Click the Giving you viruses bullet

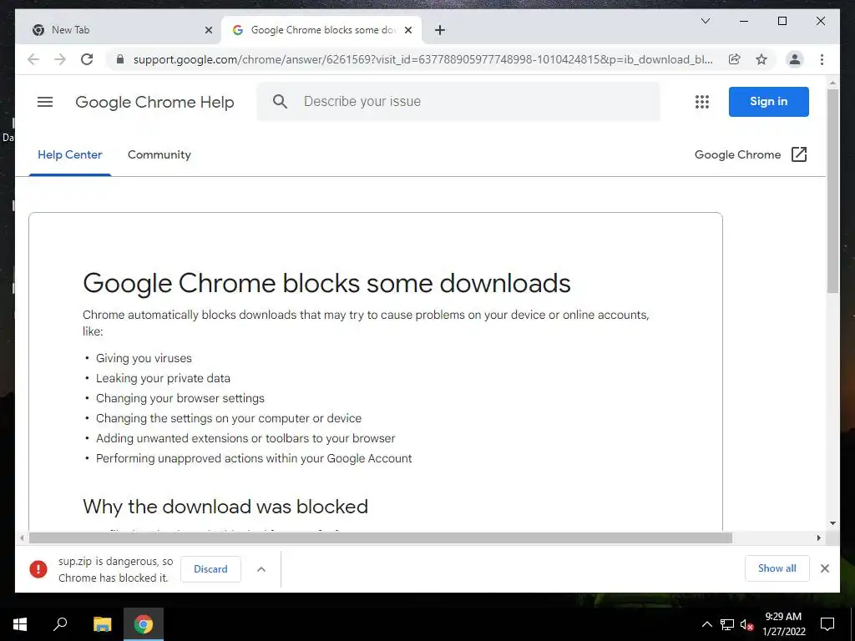coord(144,358)
